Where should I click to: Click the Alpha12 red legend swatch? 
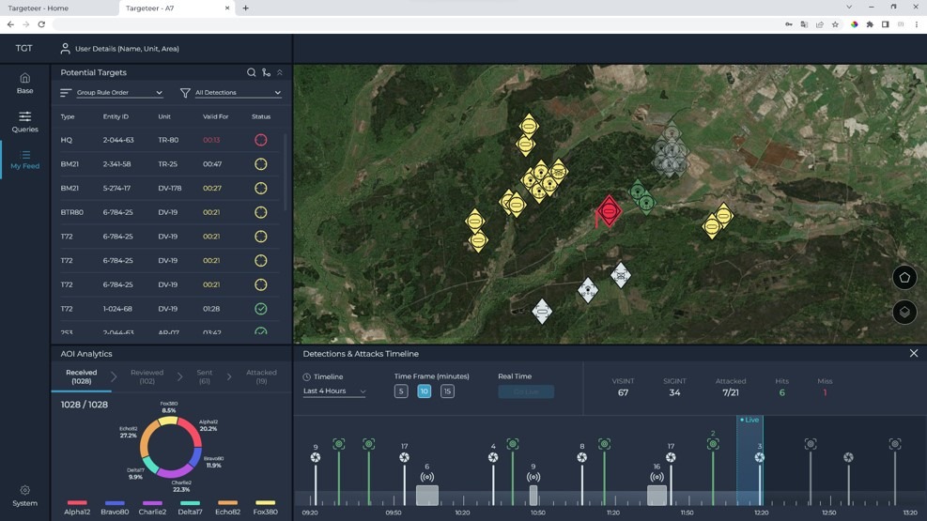point(77,503)
